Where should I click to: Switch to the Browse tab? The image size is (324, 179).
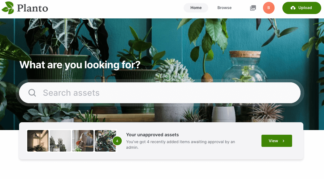225,8
